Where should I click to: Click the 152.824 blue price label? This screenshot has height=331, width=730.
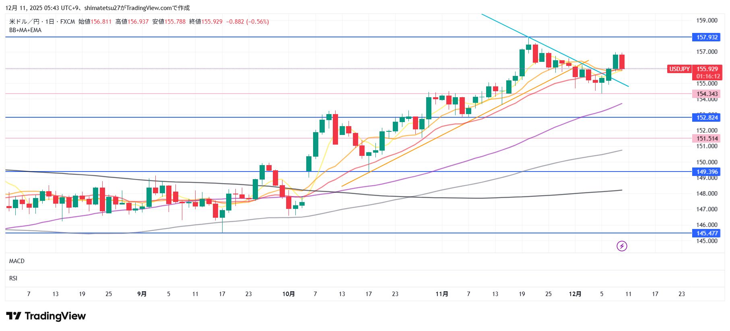tap(707, 118)
